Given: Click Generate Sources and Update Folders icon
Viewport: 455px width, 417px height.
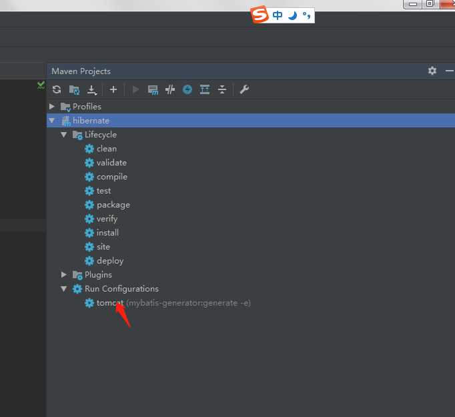Looking at the screenshot, I should [x=74, y=89].
